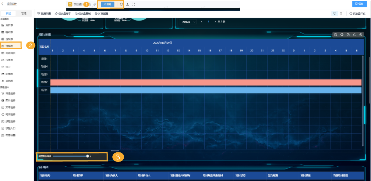Viewport: 371px width, 181px height.
Task: Open 数据联查 in the toolbar
Action: click(44, 13)
